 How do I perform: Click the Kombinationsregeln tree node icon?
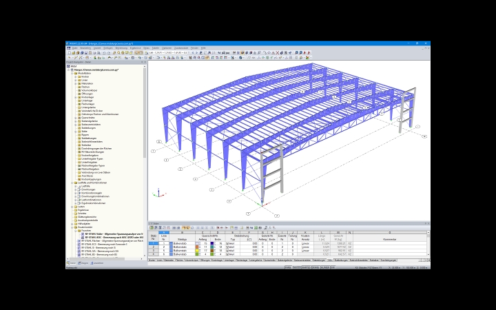[79, 193]
